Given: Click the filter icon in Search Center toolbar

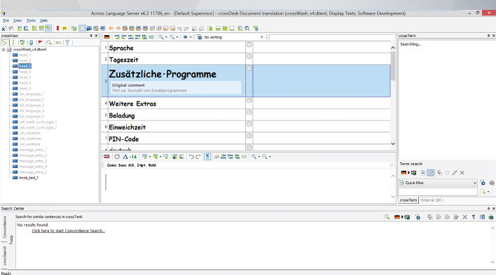Looking at the screenshot, I should tap(418, 217).
